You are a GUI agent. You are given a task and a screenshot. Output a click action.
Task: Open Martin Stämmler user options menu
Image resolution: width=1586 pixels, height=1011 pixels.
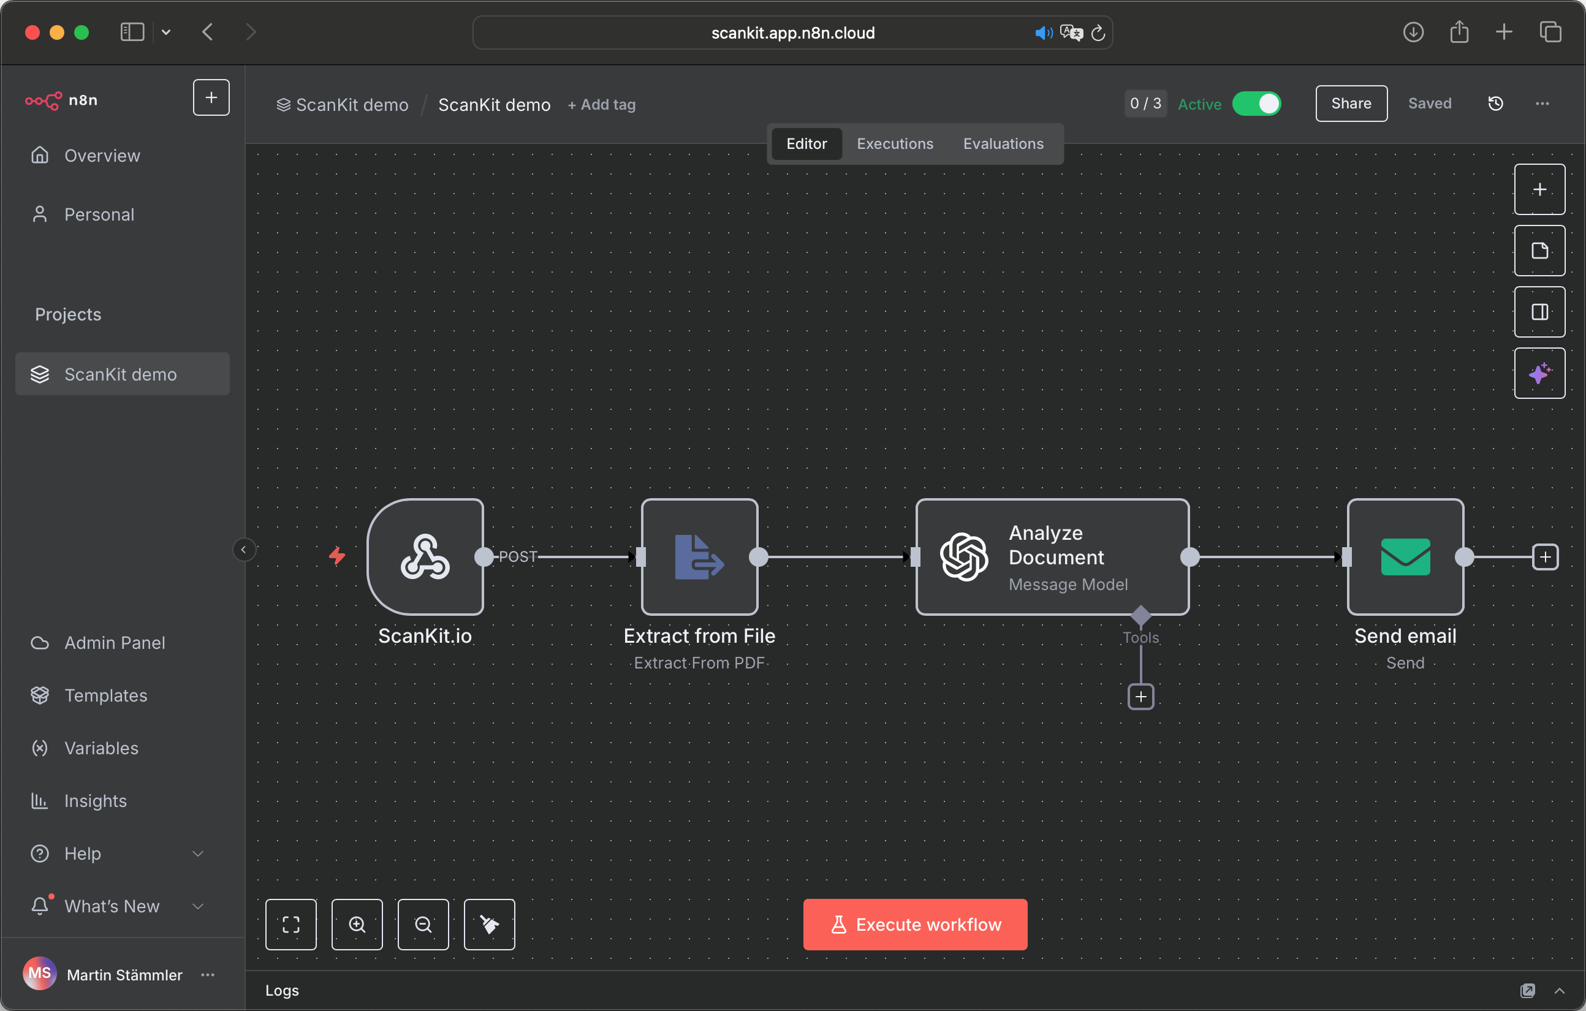pos(208,974)
